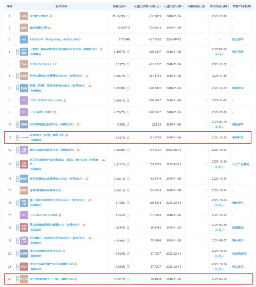
Task: Open equity structure icon in row 22
Action: click(75, 279)
